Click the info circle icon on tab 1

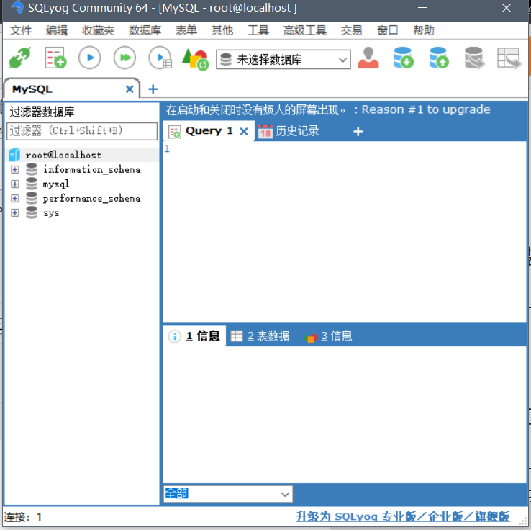coord(175,336)
